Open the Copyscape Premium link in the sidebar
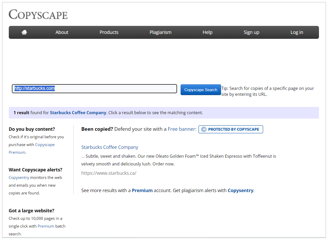The width and height of the screenshot is (328, 240). (x=45, y=145)
